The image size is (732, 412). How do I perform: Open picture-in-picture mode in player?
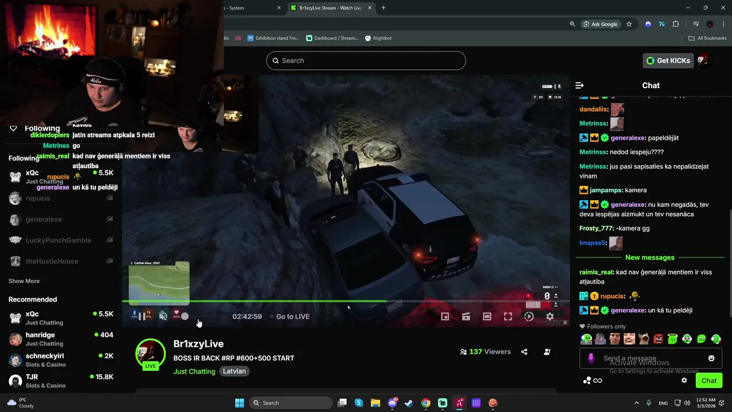pyautogui.click(x=445, y=316)
